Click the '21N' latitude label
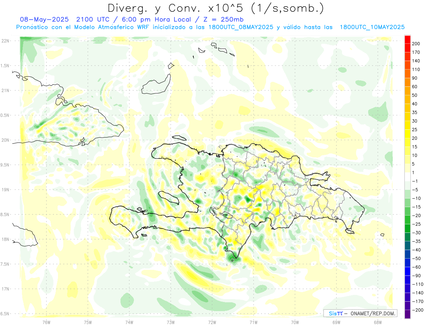 click(5, 91)
